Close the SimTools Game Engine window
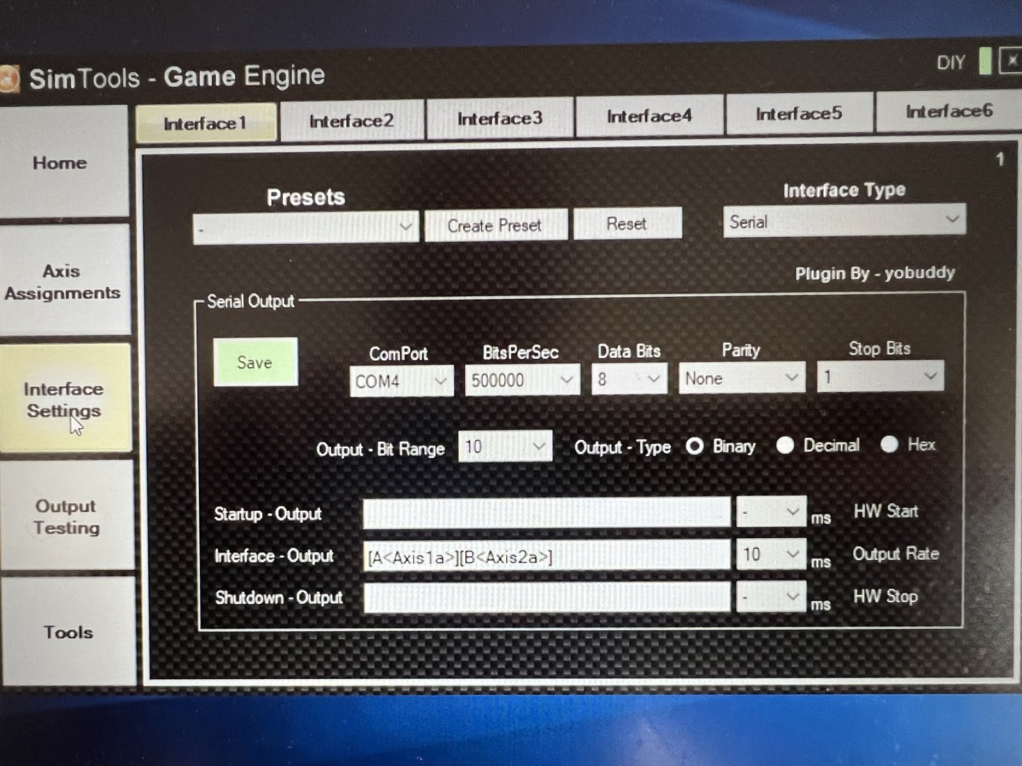The image size is (1022, 766). [x=1011, y=61]
